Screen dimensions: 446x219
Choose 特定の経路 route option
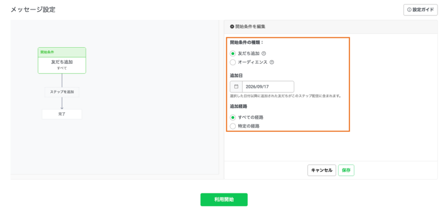pos(232,126)
